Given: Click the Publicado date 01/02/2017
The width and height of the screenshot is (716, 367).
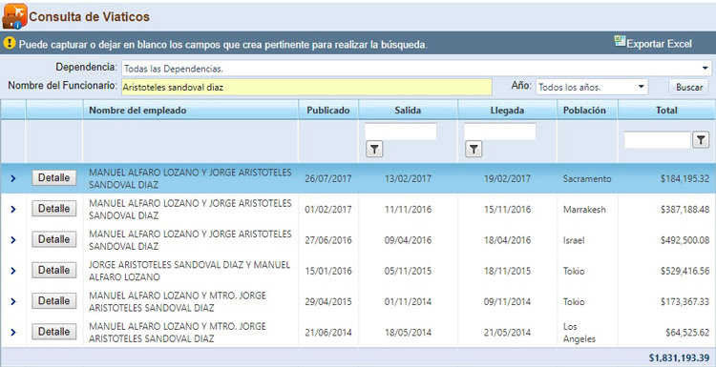Looking at the screenshot, I should tap(328, 210).
